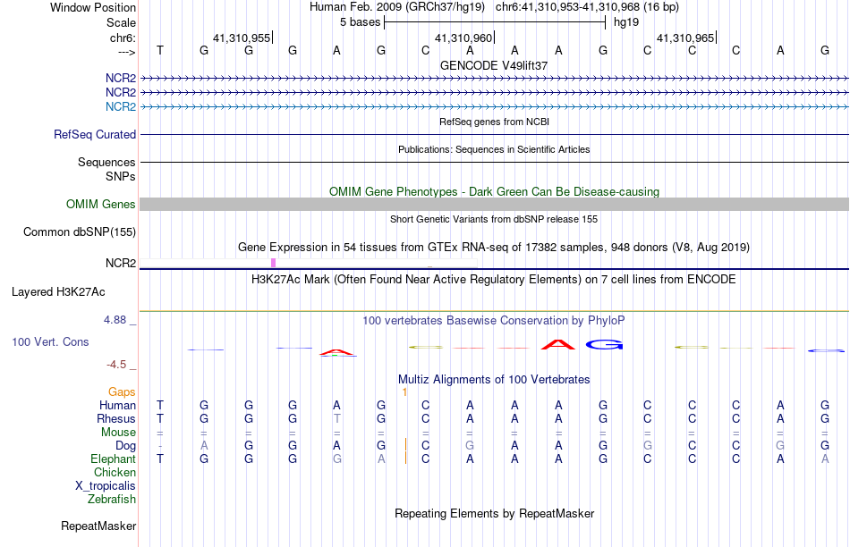
Task: Click the gray OMIM Genes bar
Action: pyautogui.click(x=494, y=204)
